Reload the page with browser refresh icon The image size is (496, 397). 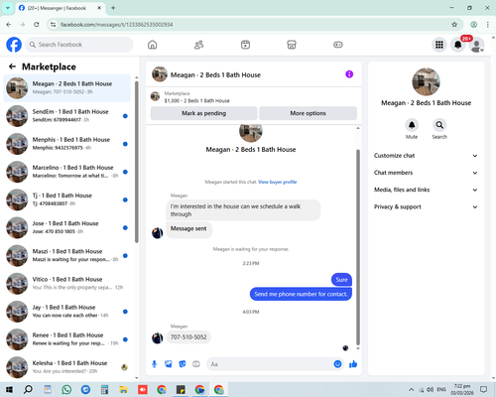(x=37, y=25)
